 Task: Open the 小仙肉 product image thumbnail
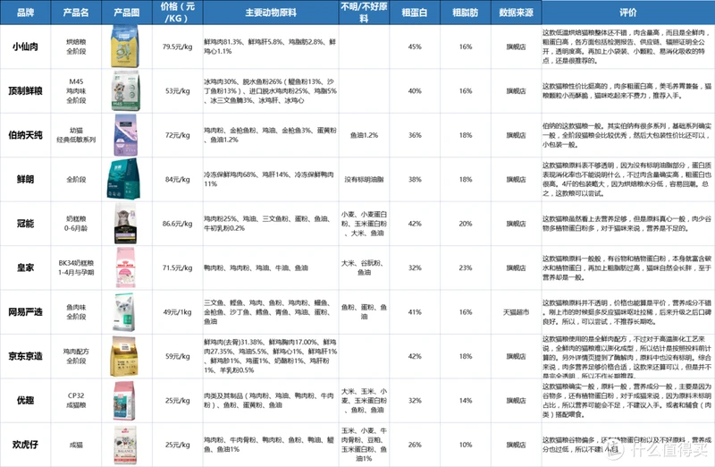coord(125,47)
